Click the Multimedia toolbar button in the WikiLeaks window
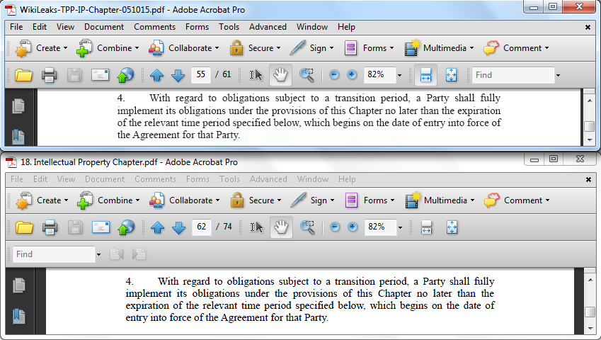 439,48
